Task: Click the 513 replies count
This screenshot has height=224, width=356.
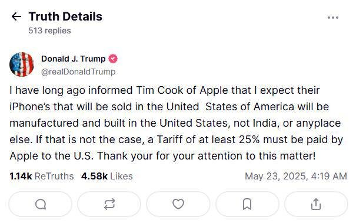Action: pyautogui.click(x=49, y=30)
